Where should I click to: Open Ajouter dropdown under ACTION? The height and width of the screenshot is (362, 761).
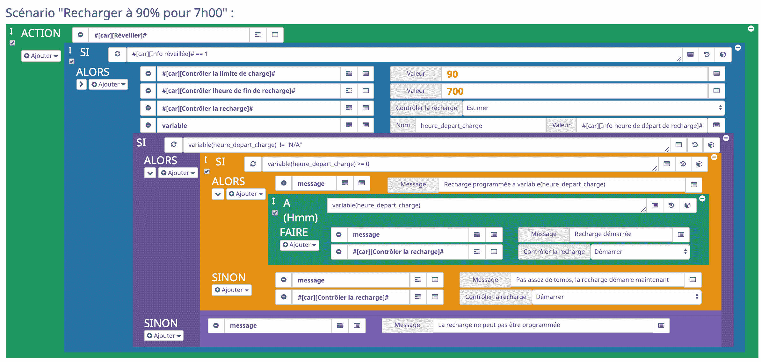(41, 56)
